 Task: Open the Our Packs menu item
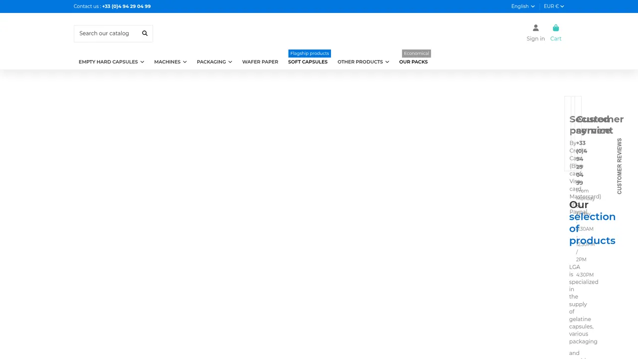[x=413, y=62]
